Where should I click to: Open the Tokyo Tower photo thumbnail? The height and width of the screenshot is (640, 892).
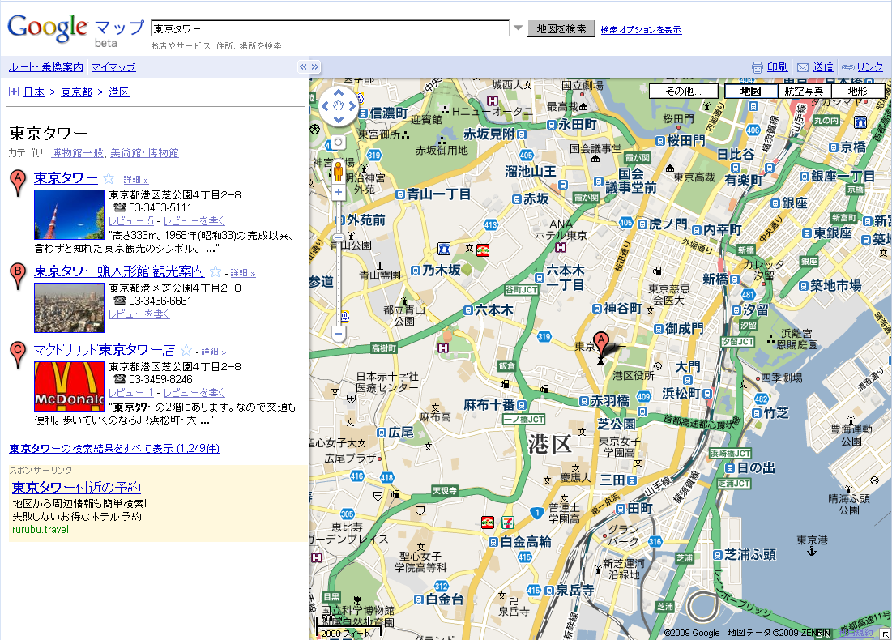pyautogui.click(x=70, y=215)
